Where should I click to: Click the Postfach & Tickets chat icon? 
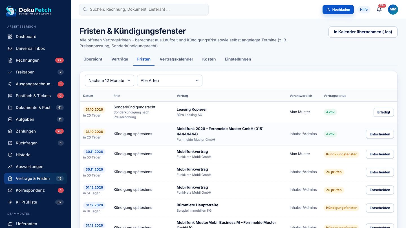click(x=10, y=96)
